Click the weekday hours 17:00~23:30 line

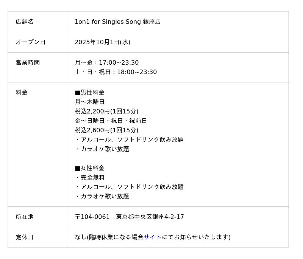(x=106, y=63)
